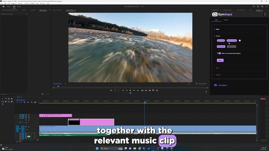Click the program monitor zoom scroll bar

pos(130,88)
